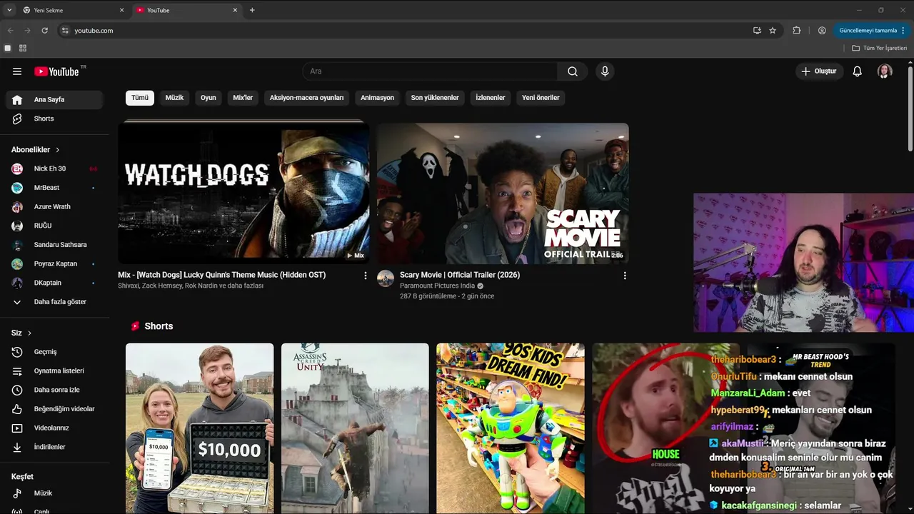Screen dimensions: 914x514
Task: Select the Oyun filter chip
Action: tap(209, 98)
